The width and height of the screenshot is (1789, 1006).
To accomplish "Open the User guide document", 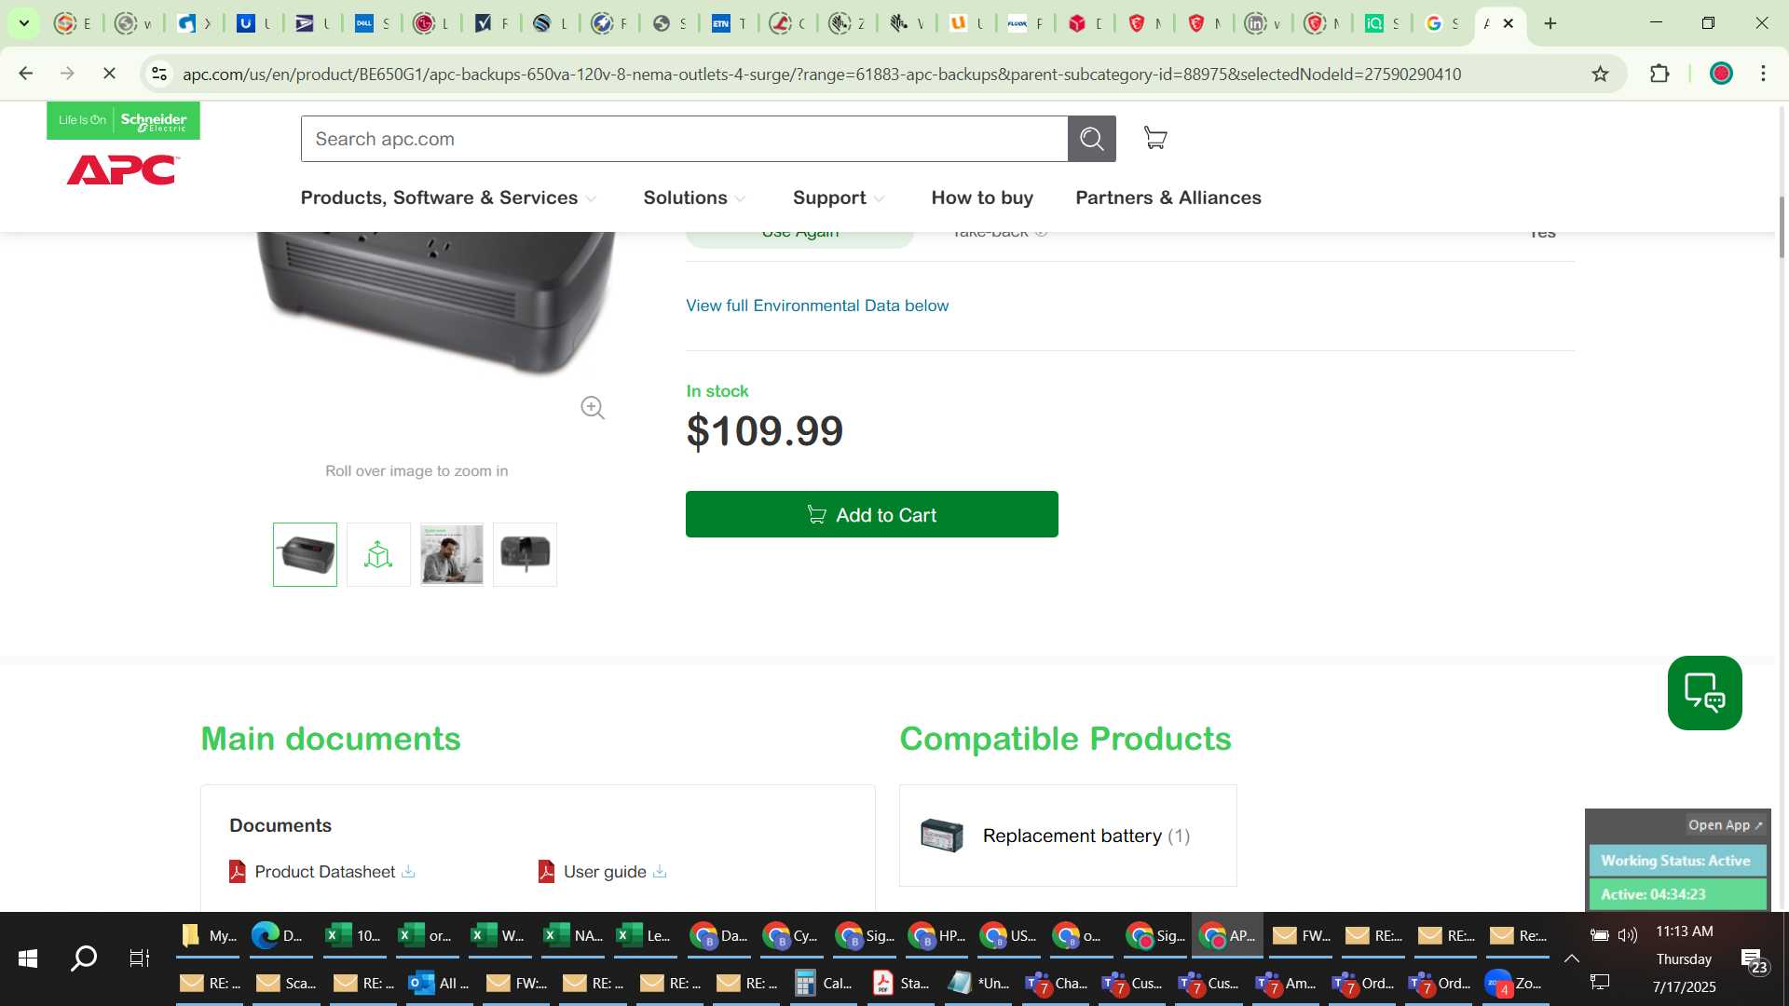I will click(x=605, y=872).
